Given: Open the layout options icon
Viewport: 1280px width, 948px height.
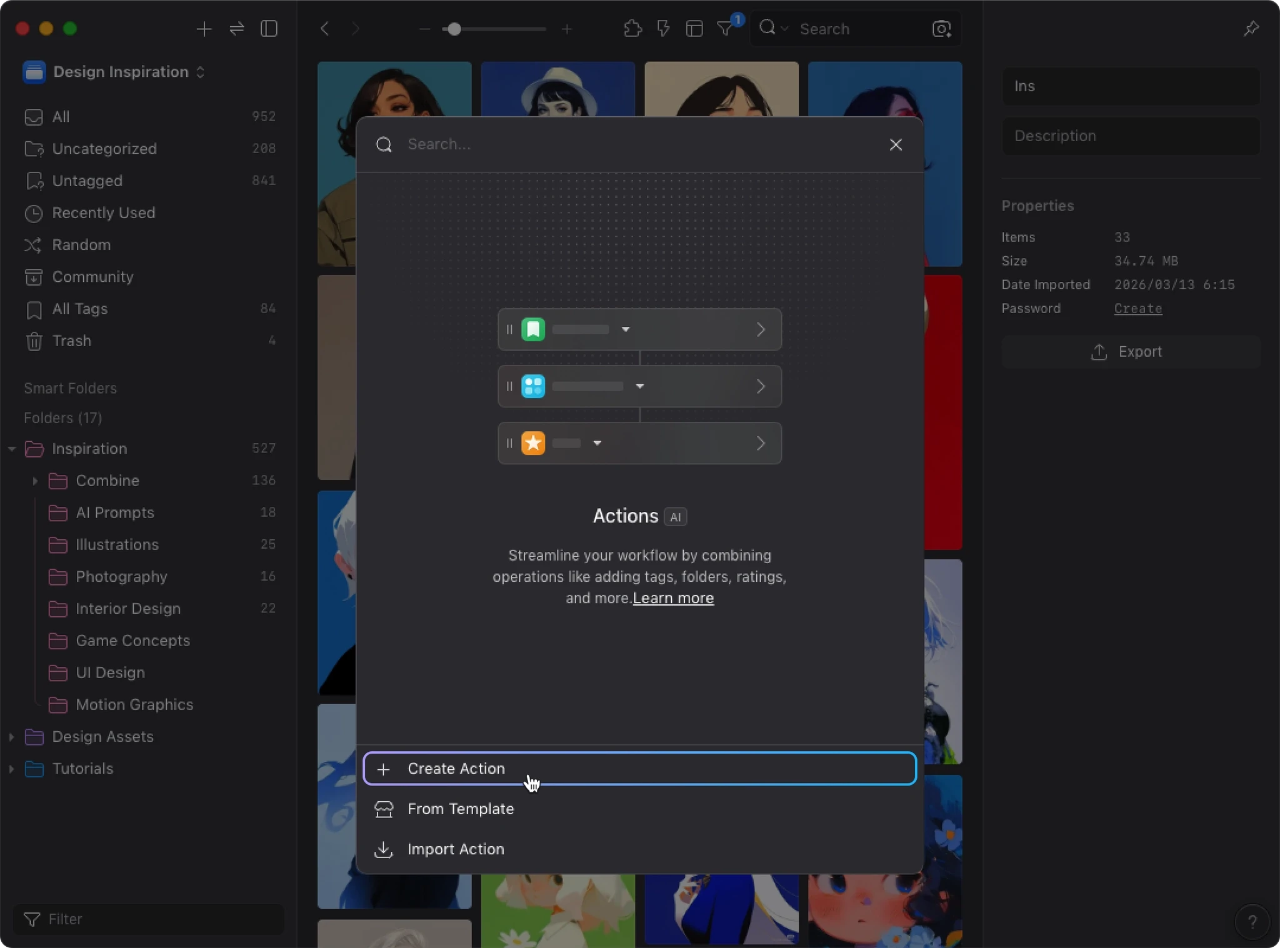Looking at the screenshot, I should click(x=694, y=29).
